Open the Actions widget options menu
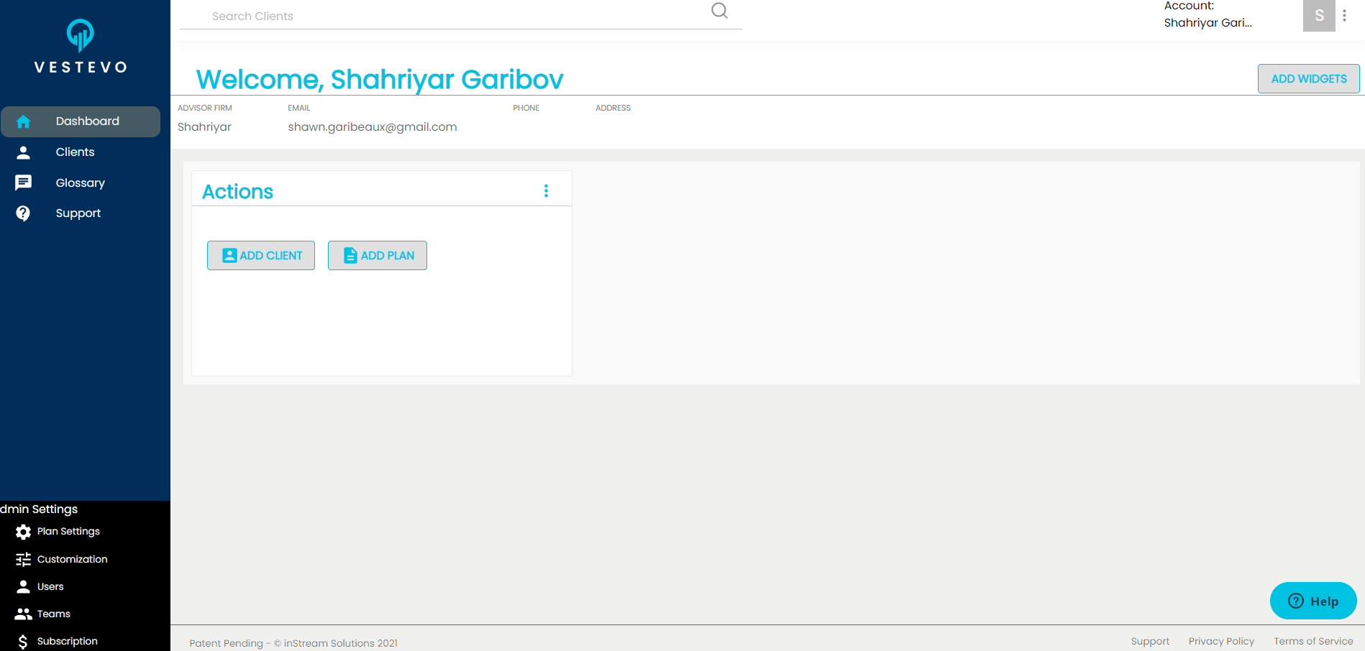The height and width of the screenshot is (651, 1365). (x=546, y=190)
